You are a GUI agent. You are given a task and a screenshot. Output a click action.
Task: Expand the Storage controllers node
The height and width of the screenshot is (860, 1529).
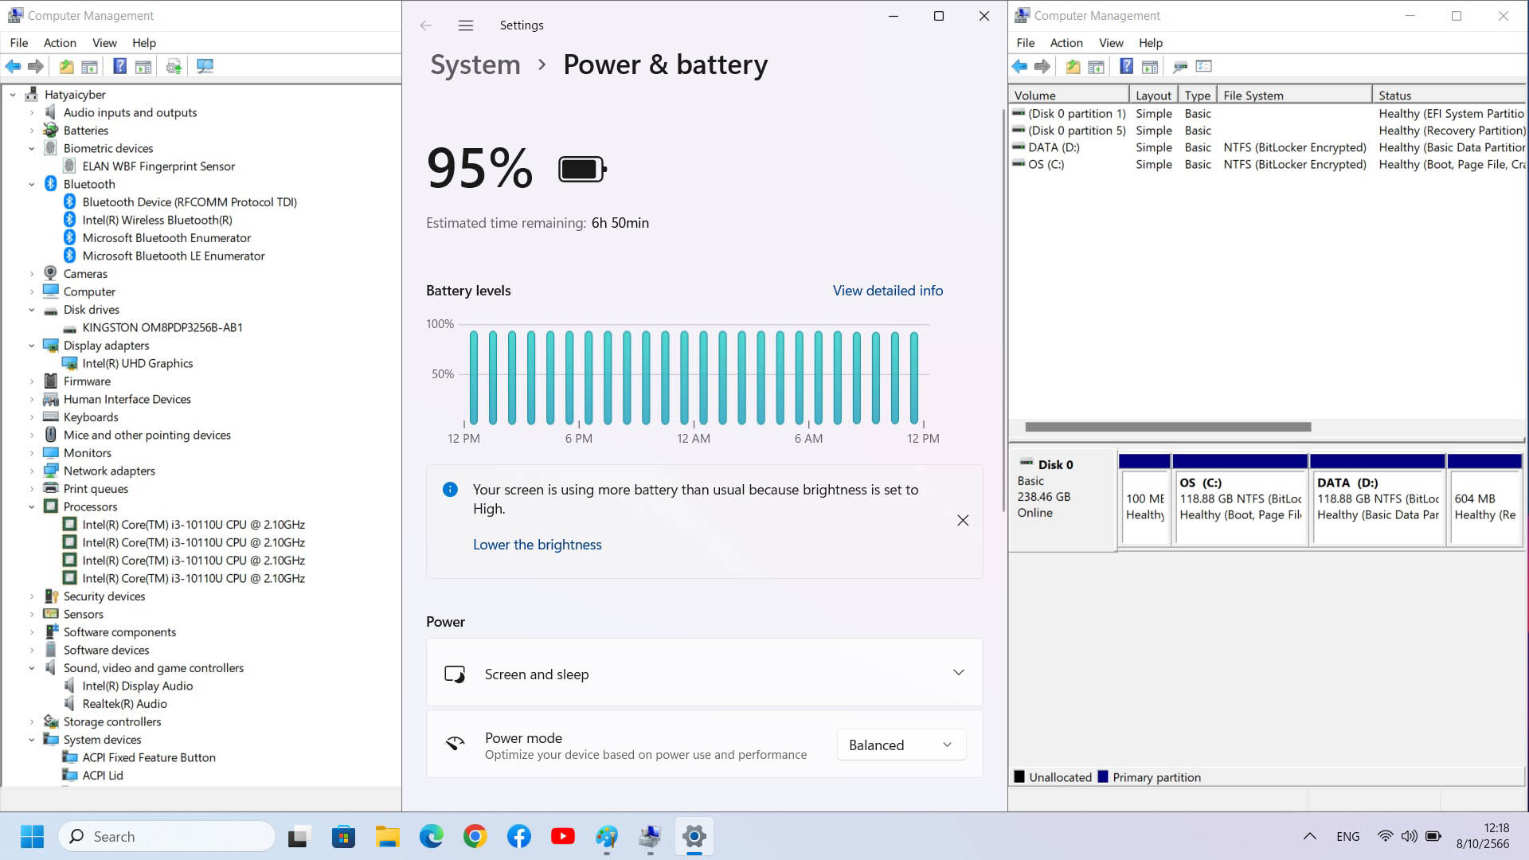[32, 721]
